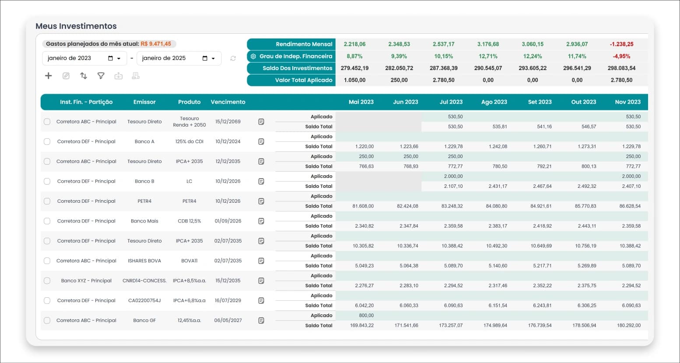Click Meus Investimentos heading

(76, 26)
